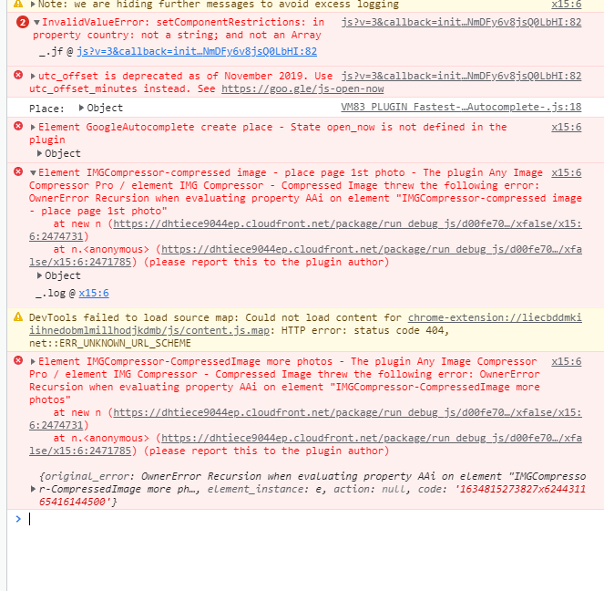Expand the original_error object details
Screen dimensions: 604x591
pos(33,489)
